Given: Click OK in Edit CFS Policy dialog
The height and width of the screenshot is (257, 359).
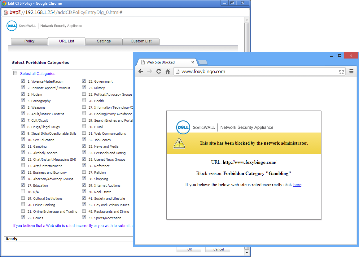Looking at the screenshot, I should 190,250.
